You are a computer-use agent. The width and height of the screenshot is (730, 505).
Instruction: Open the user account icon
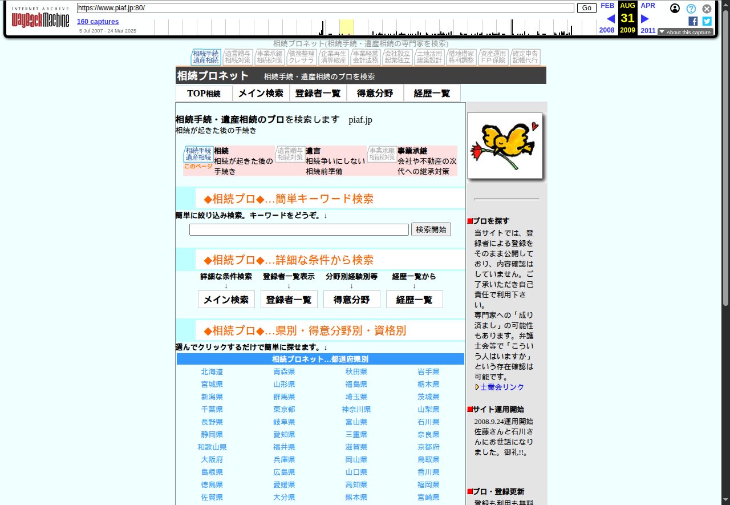coord(675,9)
